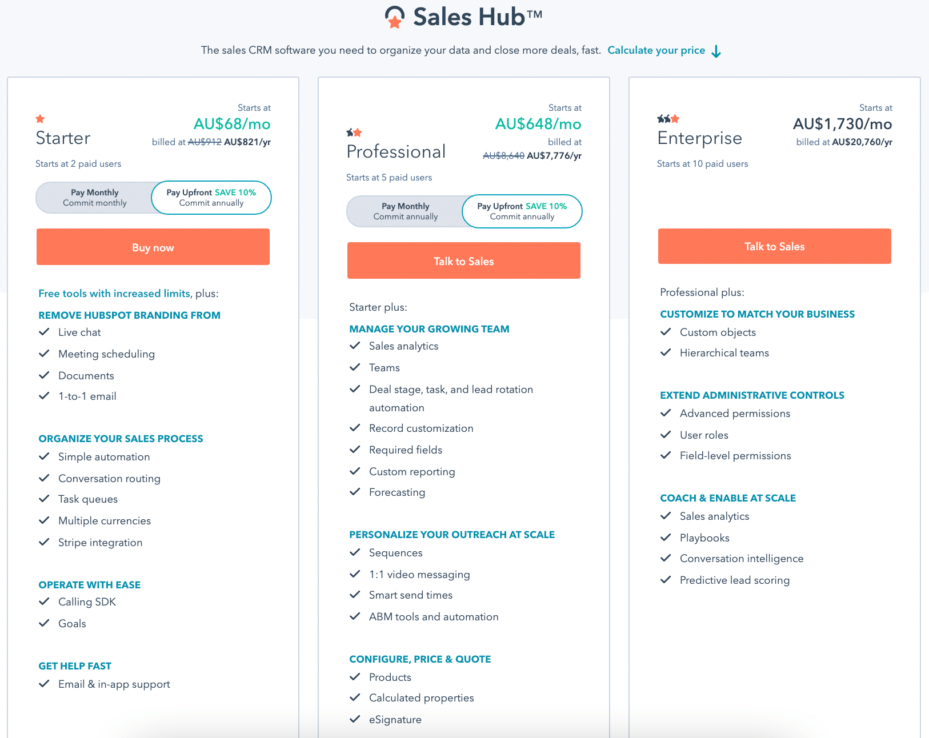Click the Custom objects feature

(x=718, y=332)
